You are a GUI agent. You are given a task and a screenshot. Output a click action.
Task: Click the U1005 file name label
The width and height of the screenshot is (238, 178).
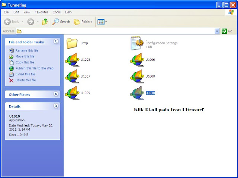tap(85, 60)
